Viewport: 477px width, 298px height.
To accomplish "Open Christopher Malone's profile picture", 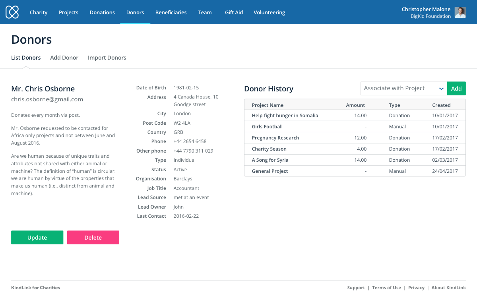I will [x=460, y=12].
